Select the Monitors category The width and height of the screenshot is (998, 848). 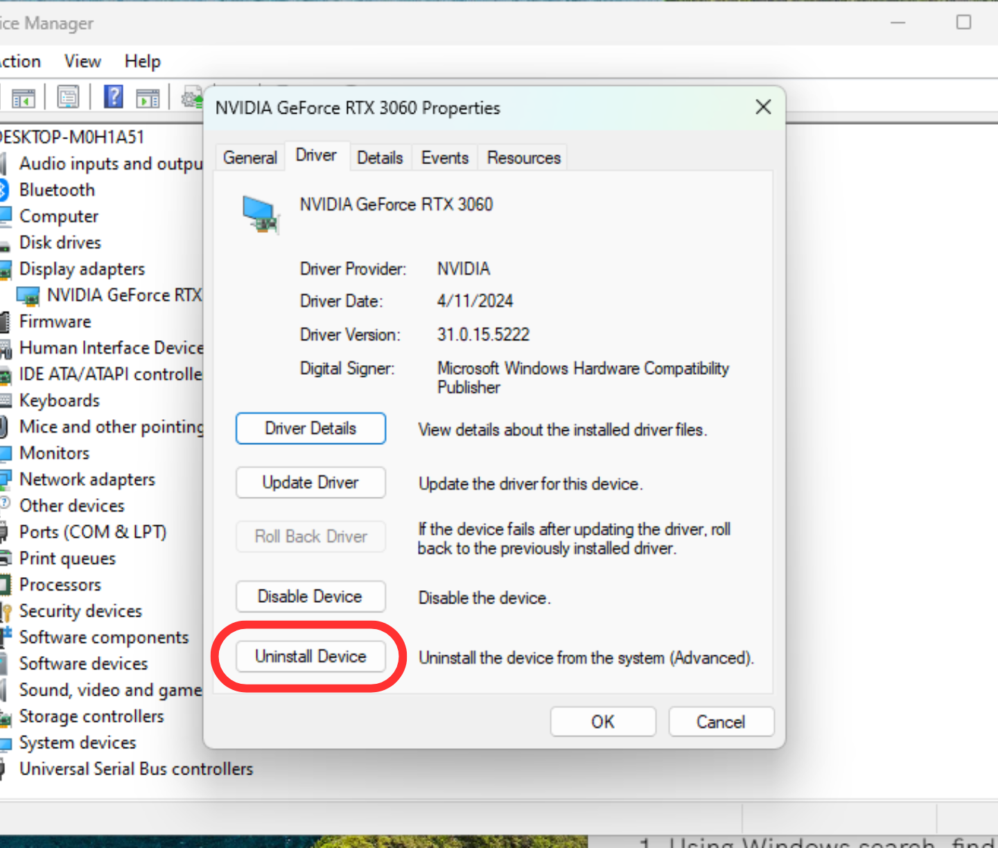pos(55,453)
